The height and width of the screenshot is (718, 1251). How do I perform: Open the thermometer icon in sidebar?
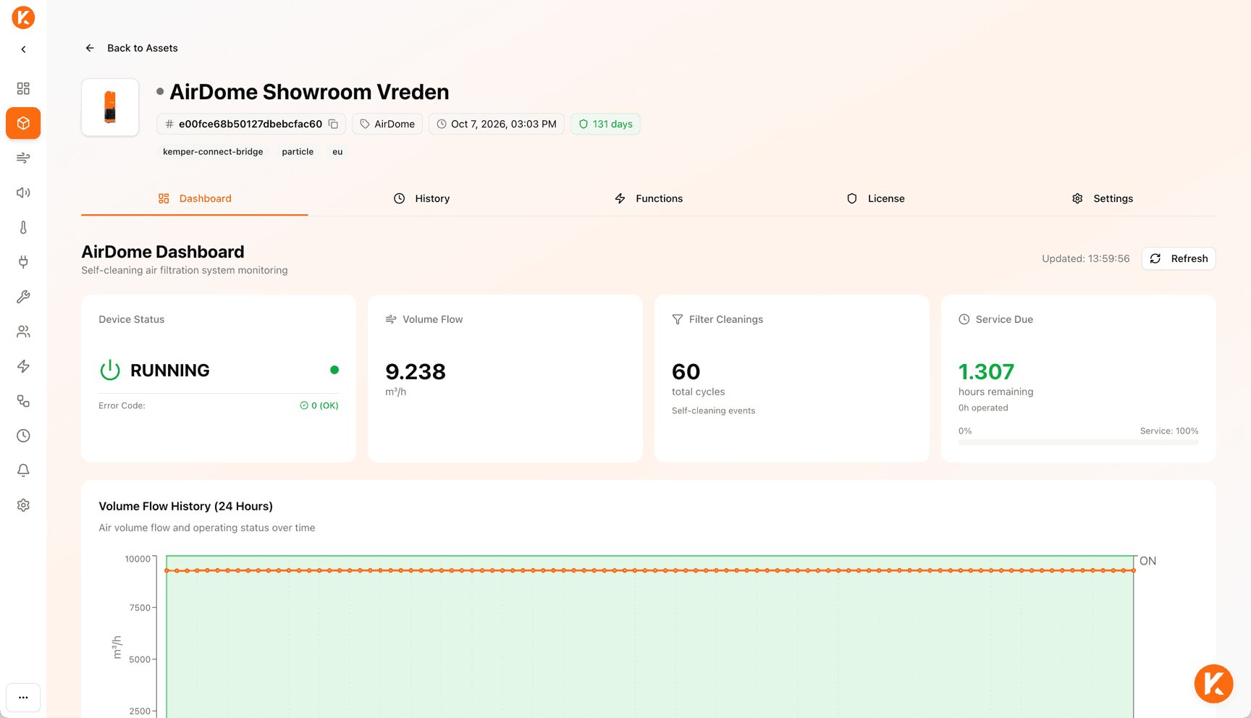23,227
